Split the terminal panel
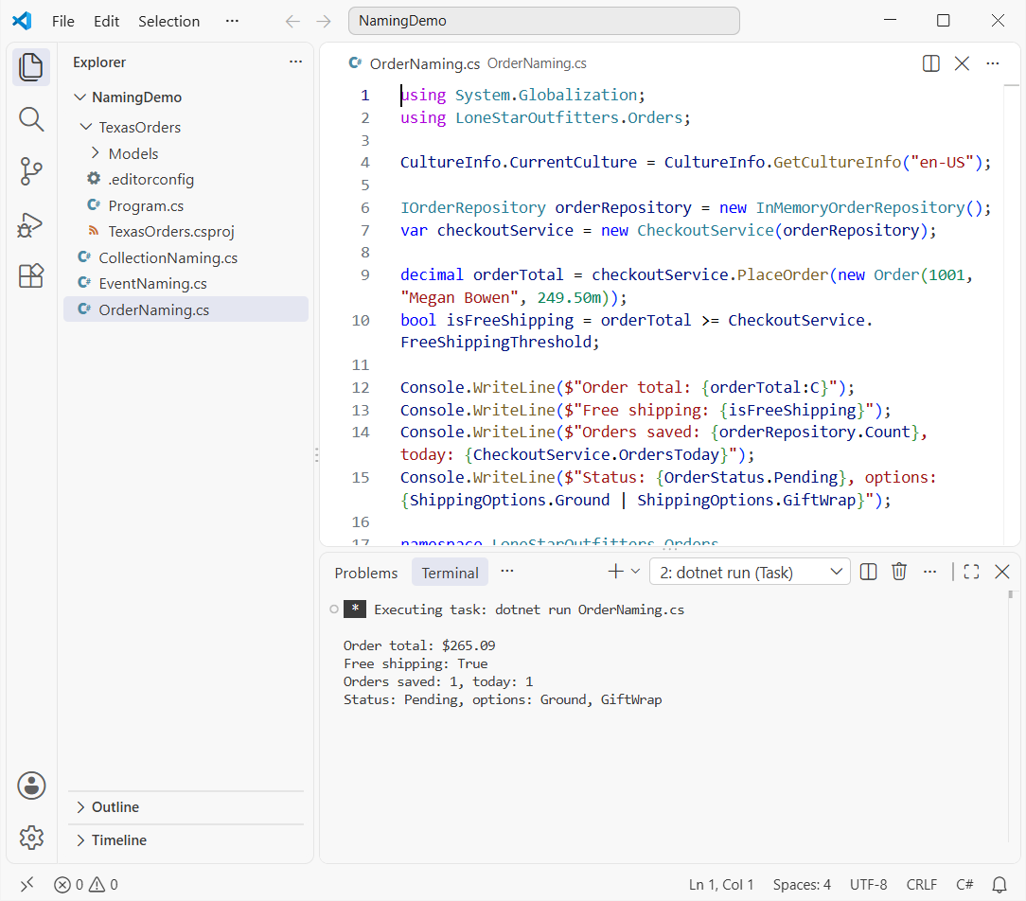The height and width of the screenshot is (901, 1026). point(868,572)
